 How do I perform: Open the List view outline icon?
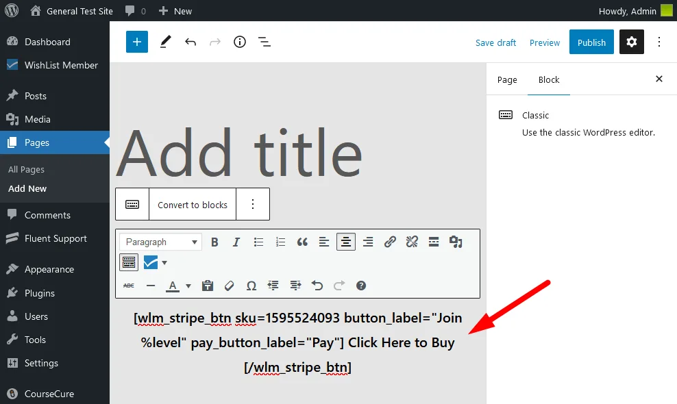point(264,42)
